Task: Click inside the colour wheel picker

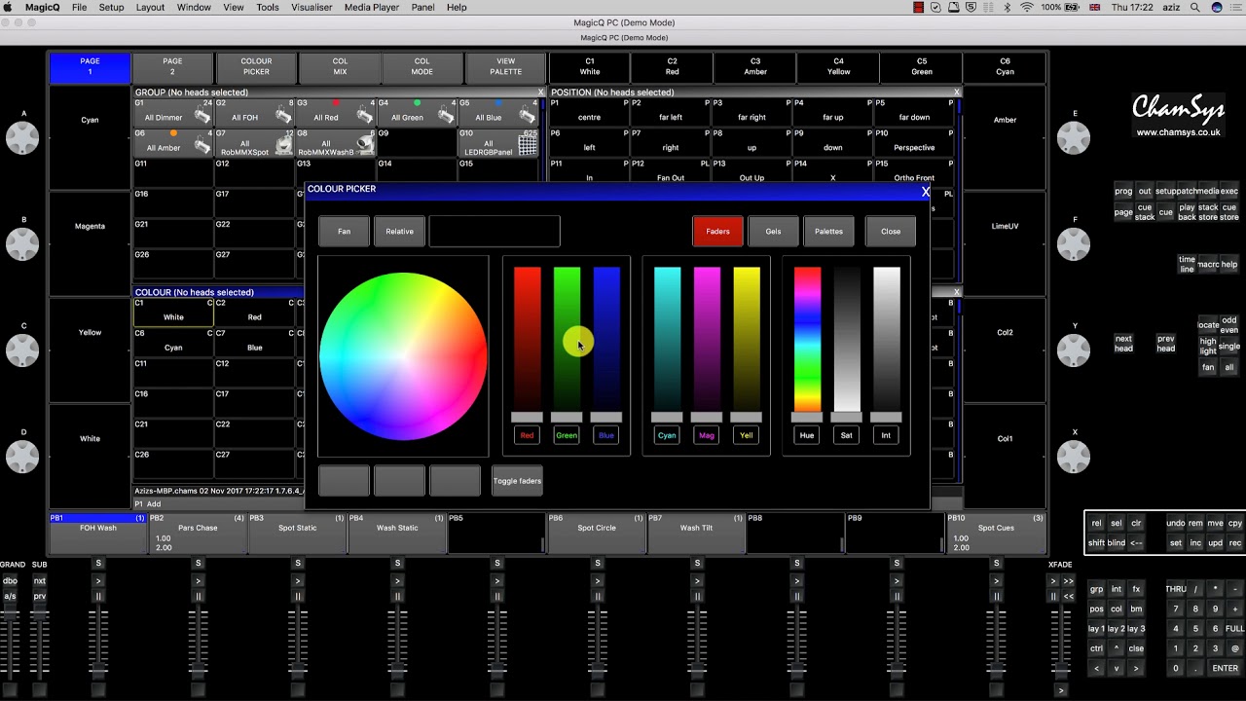Action: point(403,356)
